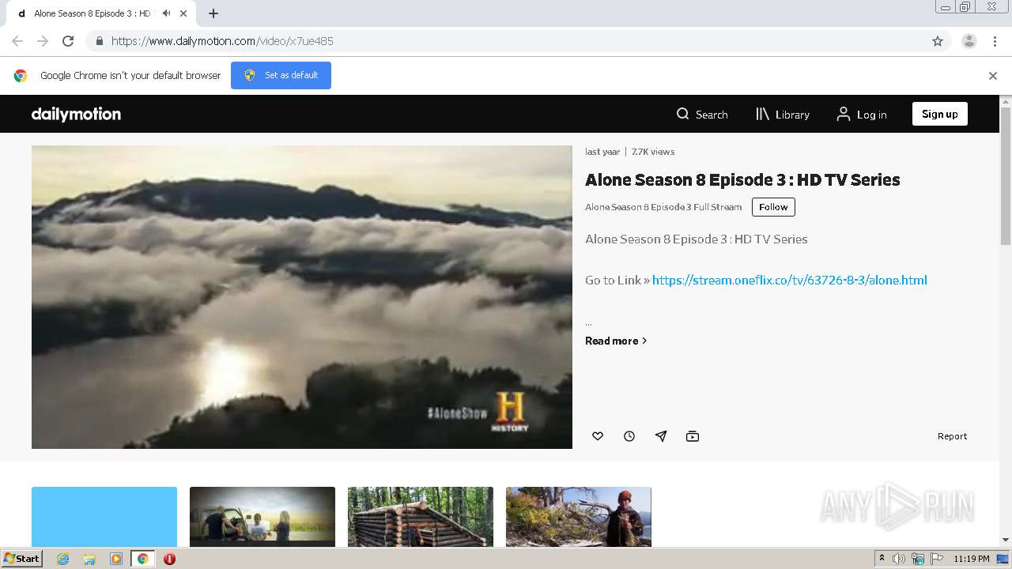Image resolution: width=1012 pixels, height=569 pixels.
Task: Click the video title heading
Action: click(x=742, y=179)
